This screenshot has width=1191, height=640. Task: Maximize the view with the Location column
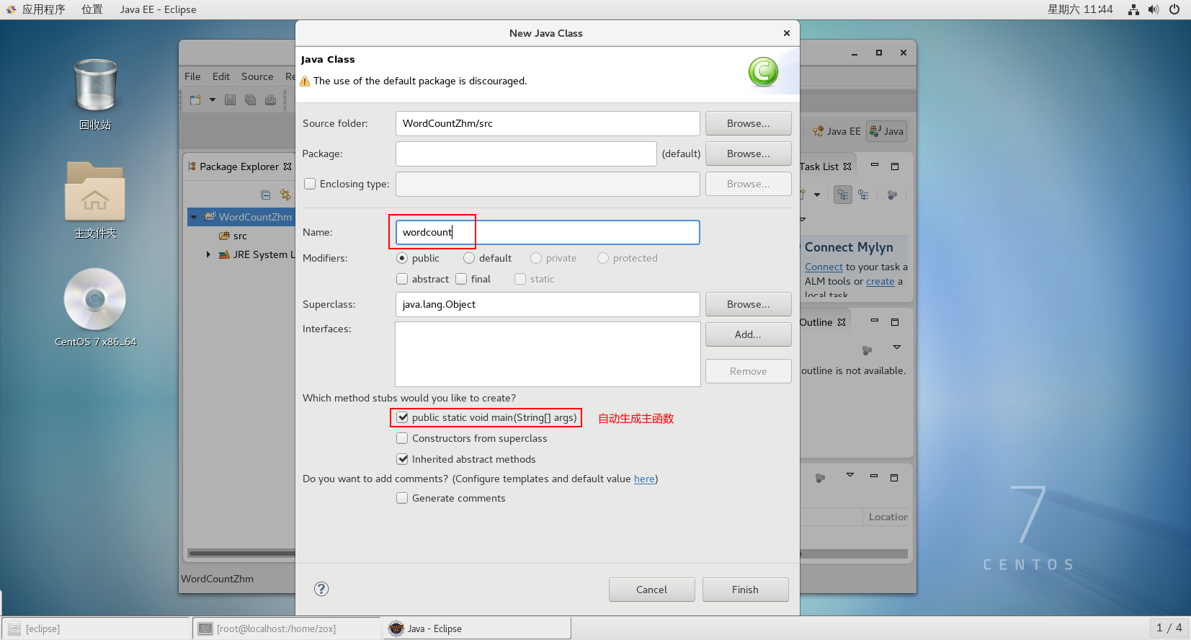(894, 477)
